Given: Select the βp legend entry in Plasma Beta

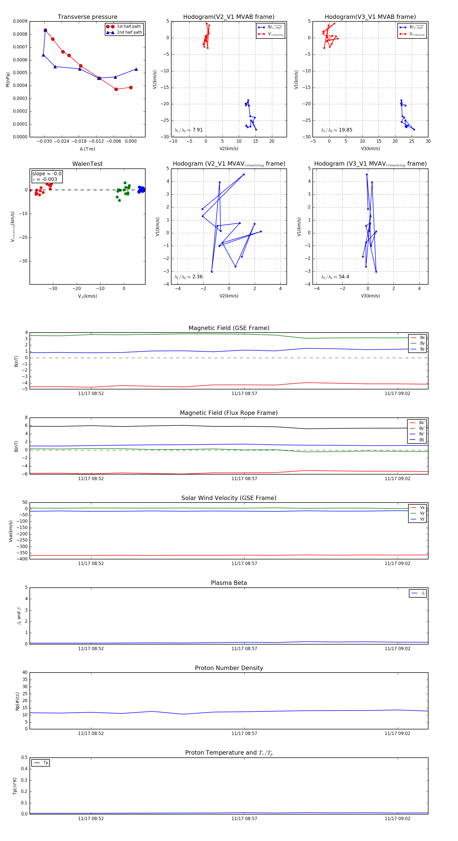Looking at the screenshot, I should (x=418, y=593).
